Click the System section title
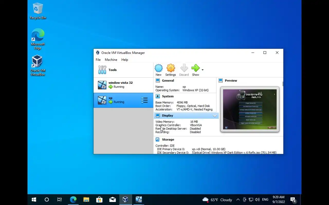The image size is (329, 205). (168, 96)
